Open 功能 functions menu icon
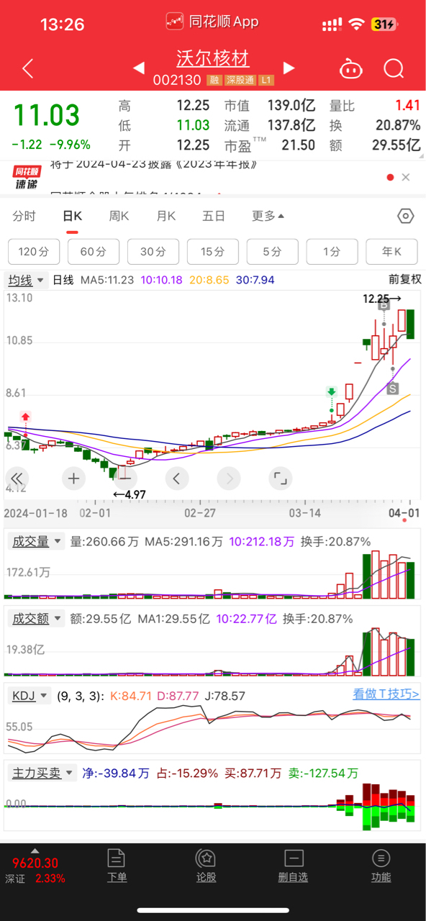 (x=381, y=866)
